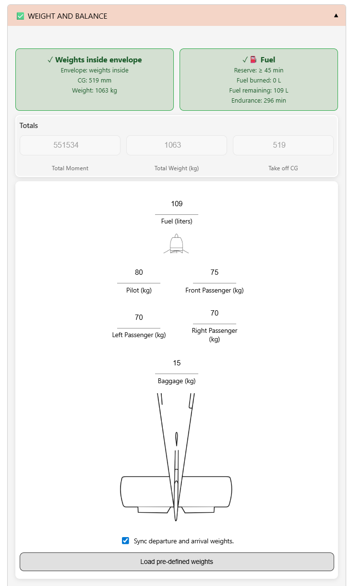
Task: Click the green checkmark icon beside Weight and Balance
Action: tap(20, 16)
